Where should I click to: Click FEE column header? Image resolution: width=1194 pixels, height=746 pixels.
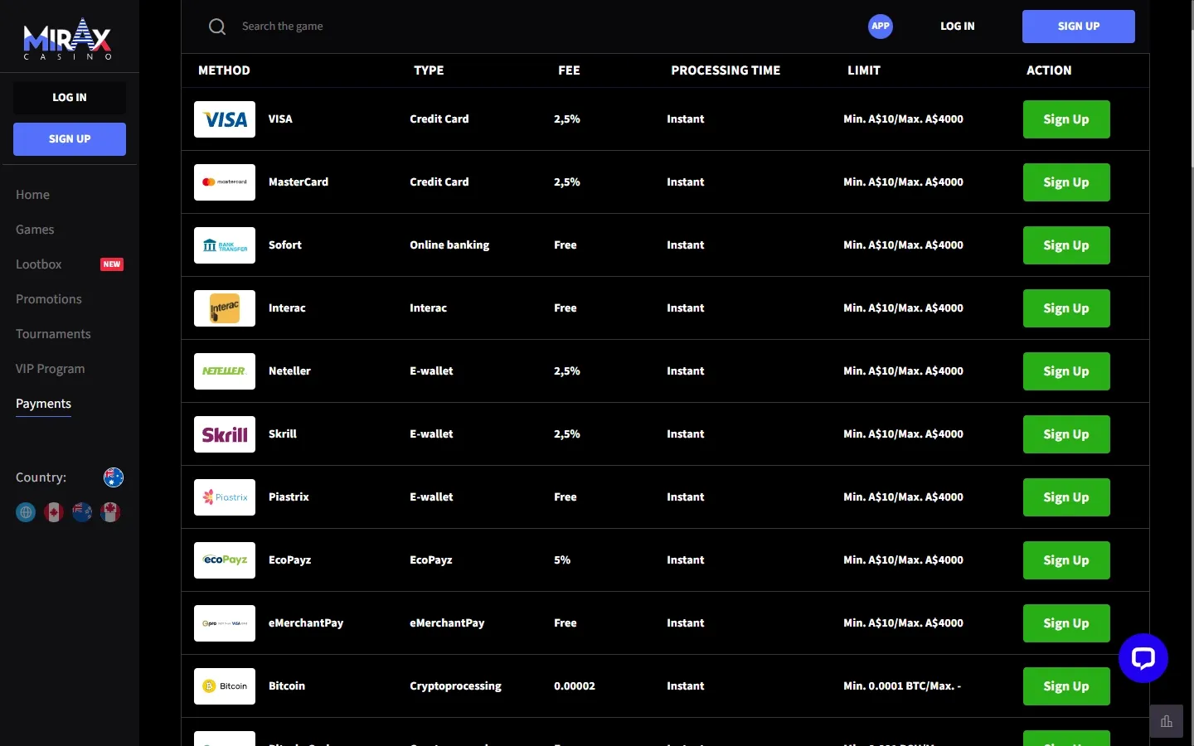click(x=569, y=70)
